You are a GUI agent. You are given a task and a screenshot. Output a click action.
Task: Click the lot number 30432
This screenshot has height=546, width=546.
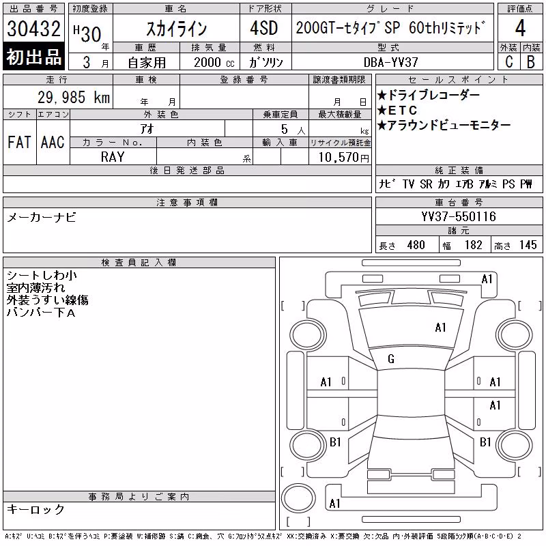(x=33, y=28)
